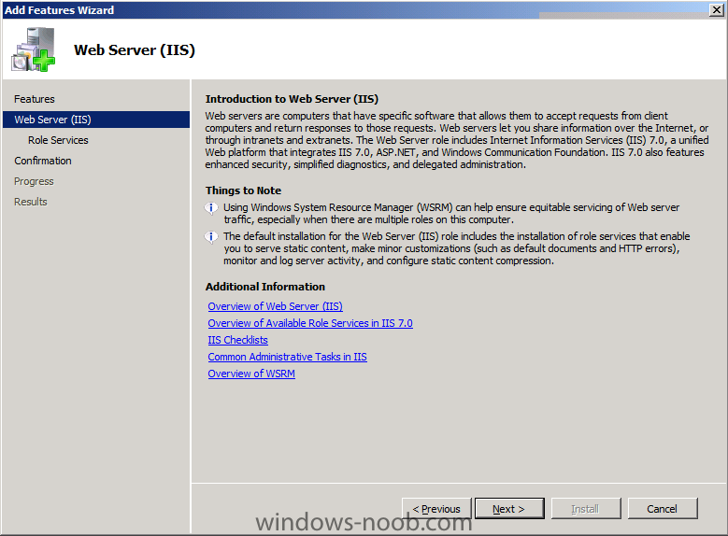728x536 pixels.
Task: Click the Introduction to Web Server (IIS) heading
Action: pyautogui.click(x=292, y=99)
